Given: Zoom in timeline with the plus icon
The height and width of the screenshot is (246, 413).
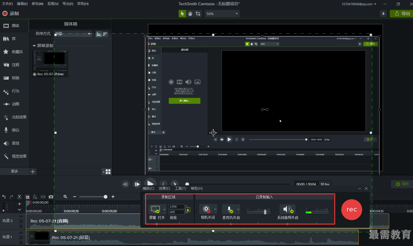Looking at the screenshot, I should [113, 197].
